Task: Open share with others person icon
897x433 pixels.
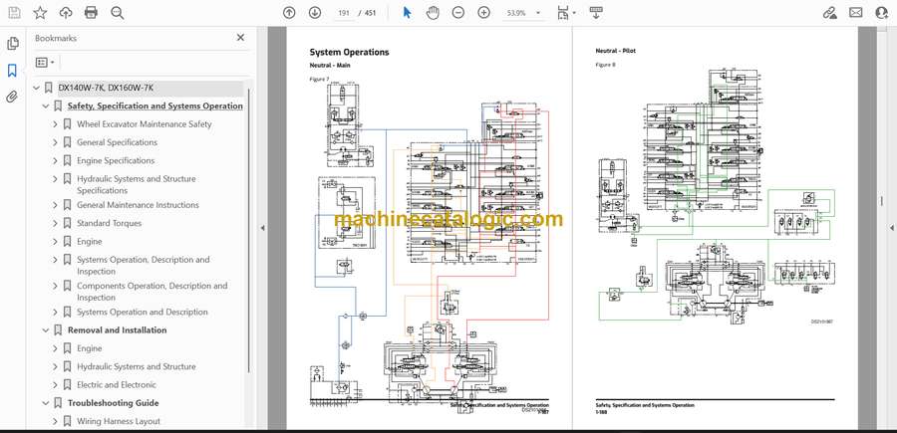Action: tap(882, 13)
